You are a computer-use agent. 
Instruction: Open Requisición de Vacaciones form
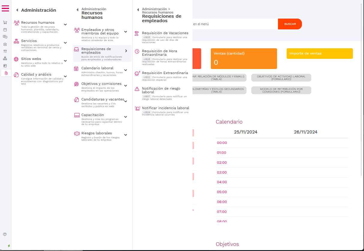coord(165,33)
